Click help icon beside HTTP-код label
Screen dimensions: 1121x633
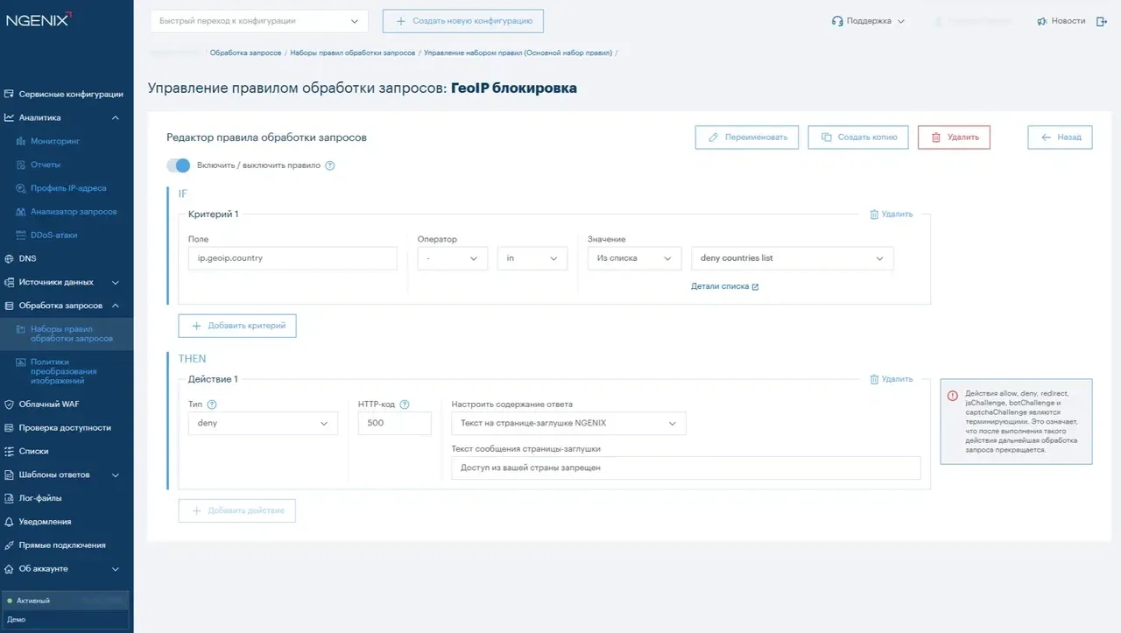405,404
